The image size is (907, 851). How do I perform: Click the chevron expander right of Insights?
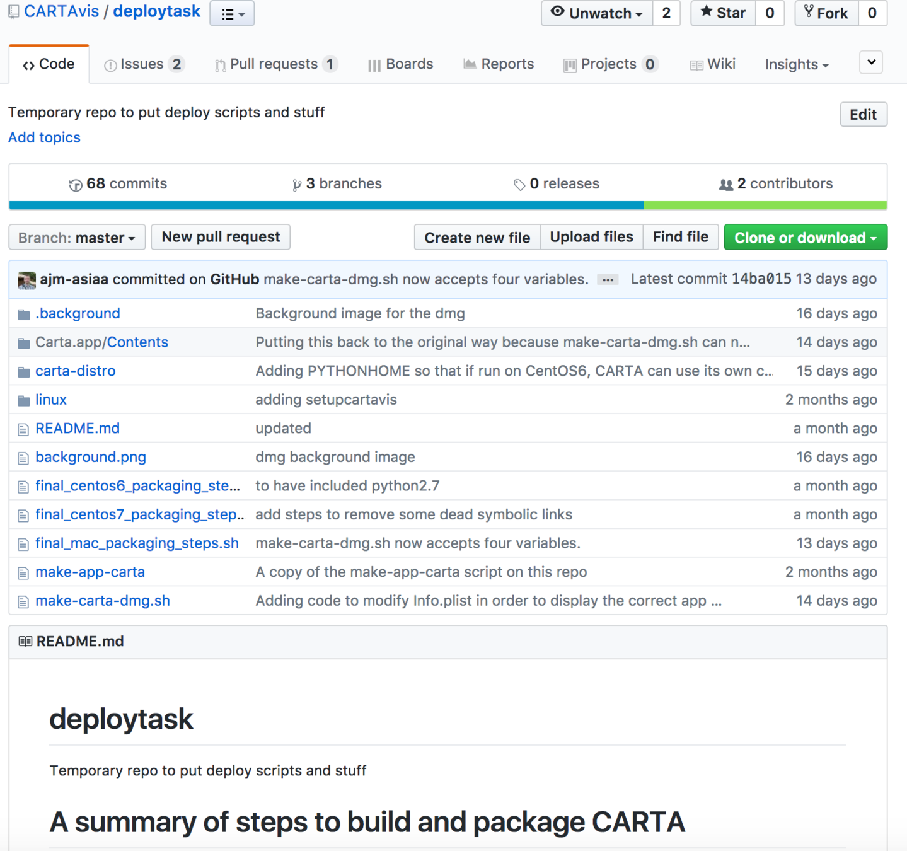[x=871, y=62]
